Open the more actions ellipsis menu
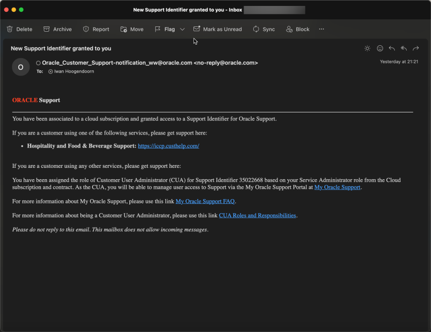 click(x=322, y=29)
